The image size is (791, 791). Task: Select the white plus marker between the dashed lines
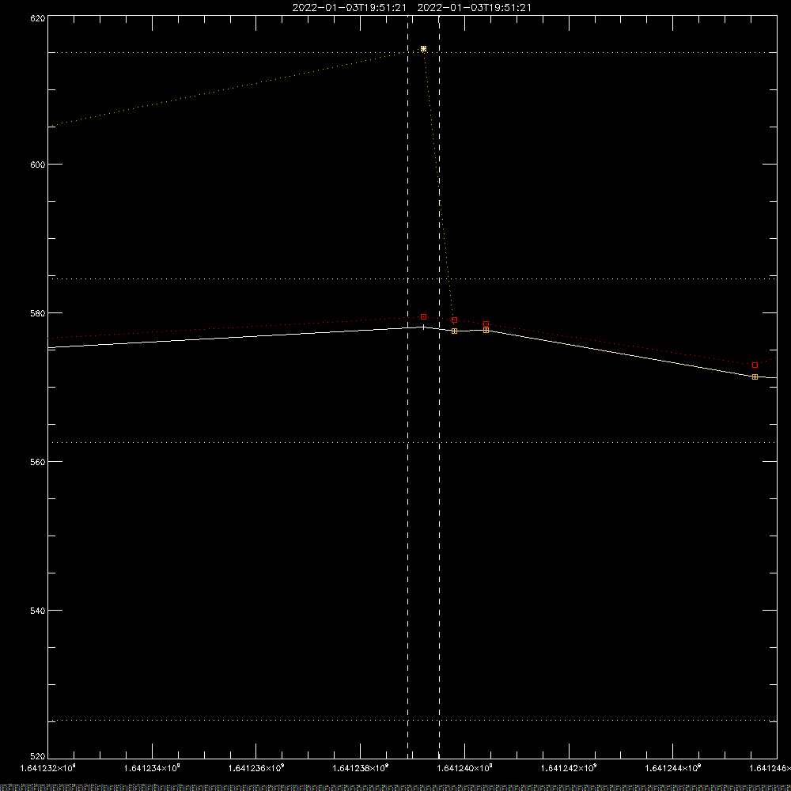click(x=424, y=327)
